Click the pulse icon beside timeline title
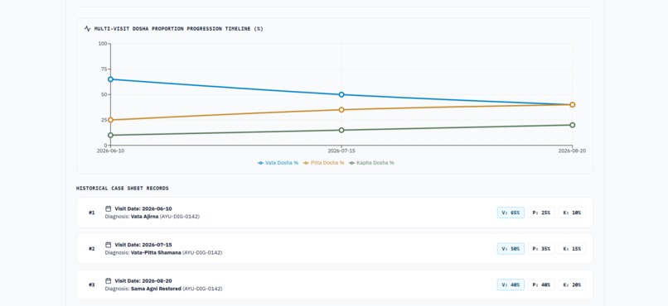Viewport: 668px width, 306px height. point(87,29)
